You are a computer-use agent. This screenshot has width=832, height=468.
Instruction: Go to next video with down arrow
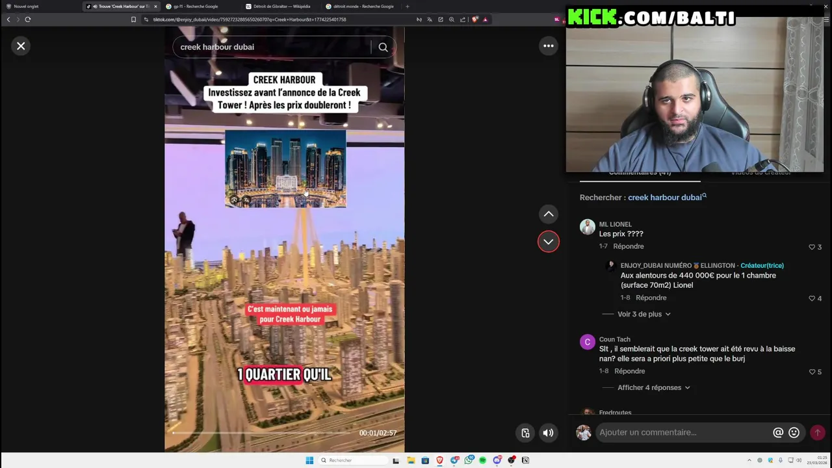(x=549, y=242)
